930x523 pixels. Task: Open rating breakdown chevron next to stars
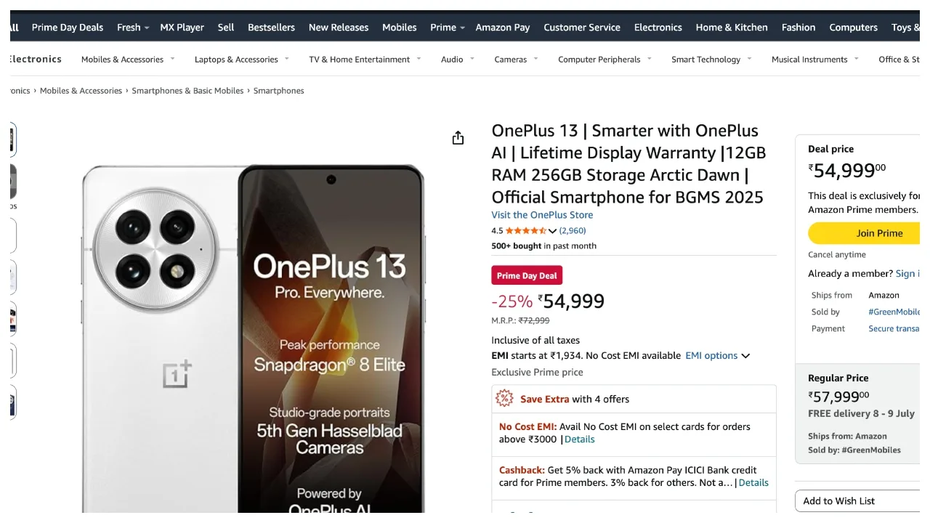click(552, 231)
